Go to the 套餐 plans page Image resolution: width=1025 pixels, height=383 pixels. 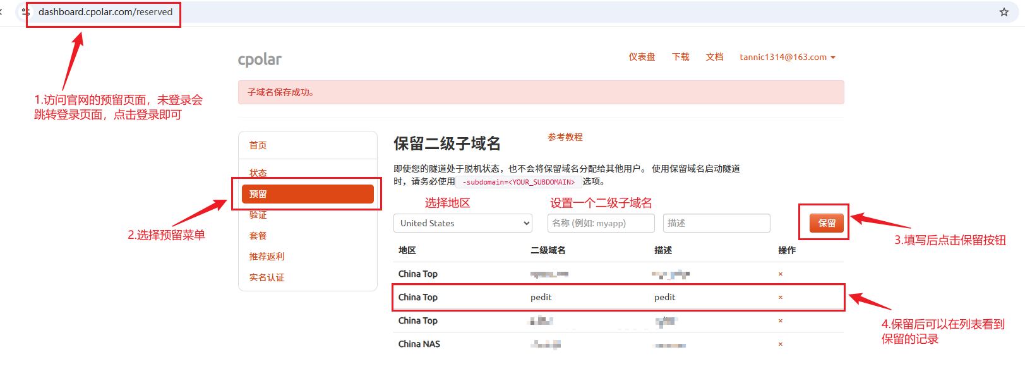(x=258, y=236)
